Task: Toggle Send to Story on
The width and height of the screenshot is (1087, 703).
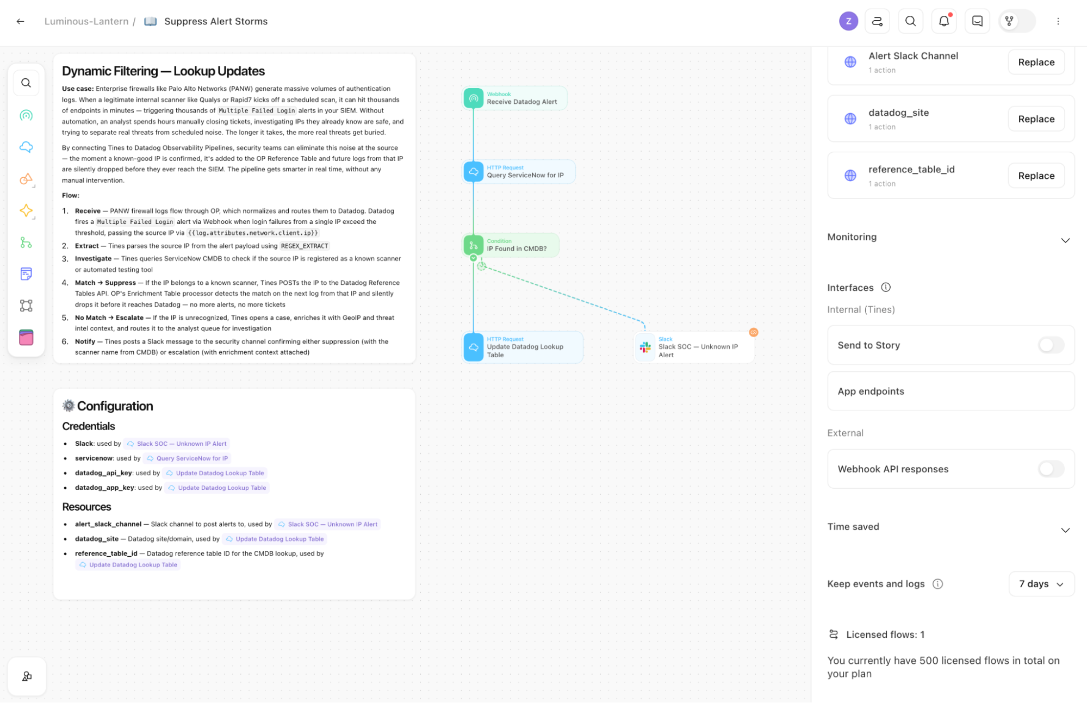Action: point(1051,345)
